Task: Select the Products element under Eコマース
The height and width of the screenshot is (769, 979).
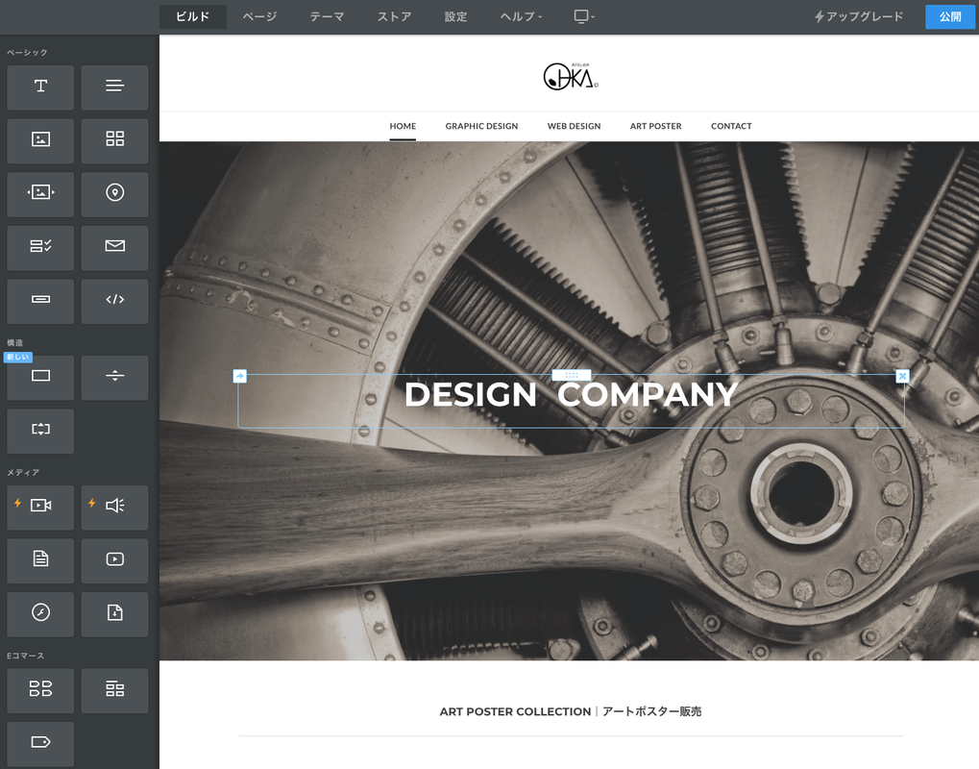Action: point(40,690)
